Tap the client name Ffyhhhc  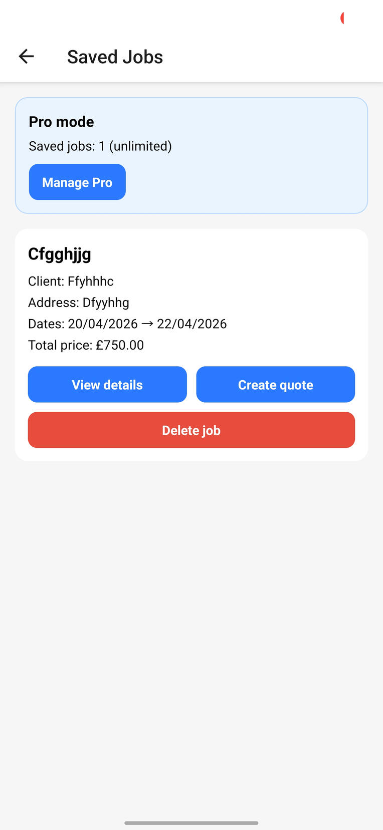[x=91, y=282]
